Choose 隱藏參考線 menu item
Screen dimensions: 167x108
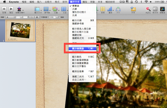click(82, 24)
